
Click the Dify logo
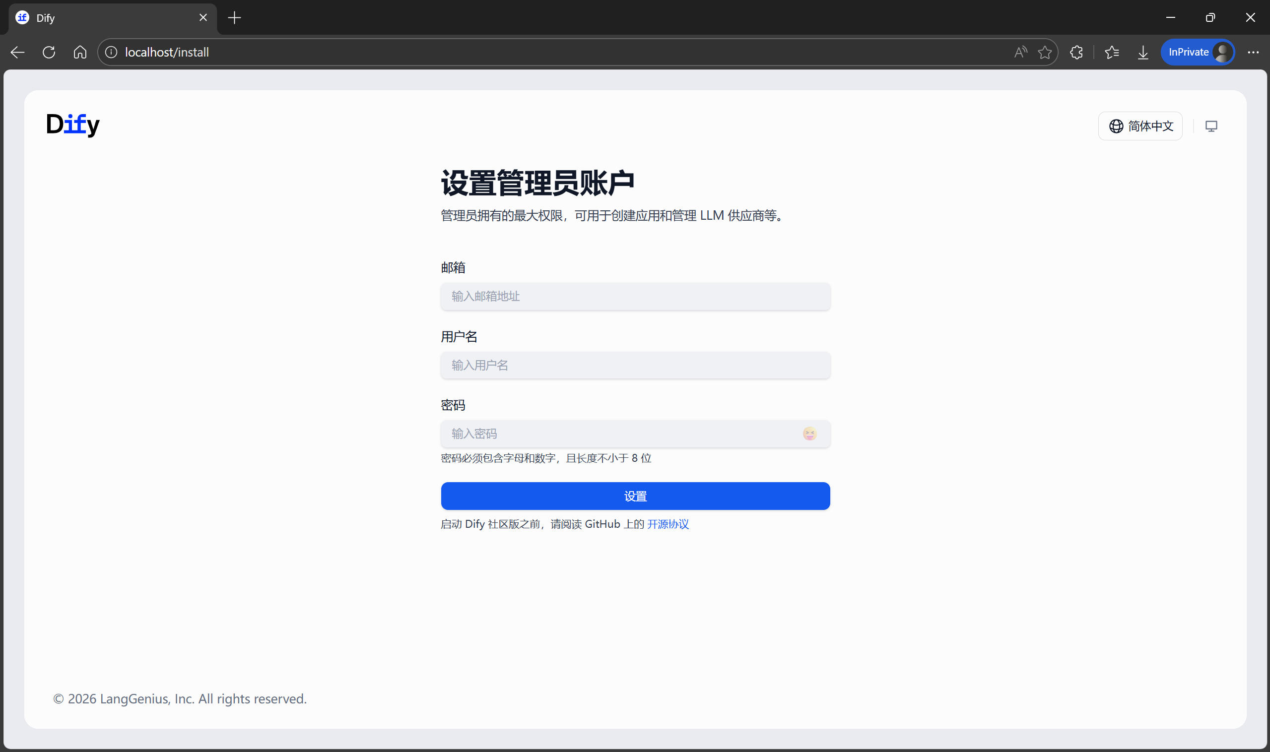pos(73,124)
